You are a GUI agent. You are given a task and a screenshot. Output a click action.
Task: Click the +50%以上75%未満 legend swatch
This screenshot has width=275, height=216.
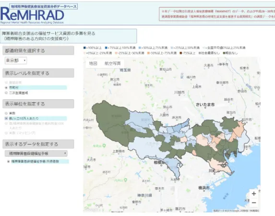140,48
